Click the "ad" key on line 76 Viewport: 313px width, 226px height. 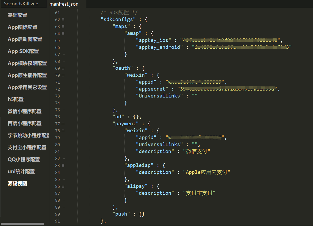coord(118,116)
